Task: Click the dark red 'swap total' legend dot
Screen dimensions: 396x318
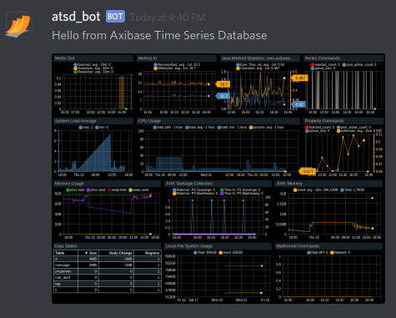Action: (109, 189)
